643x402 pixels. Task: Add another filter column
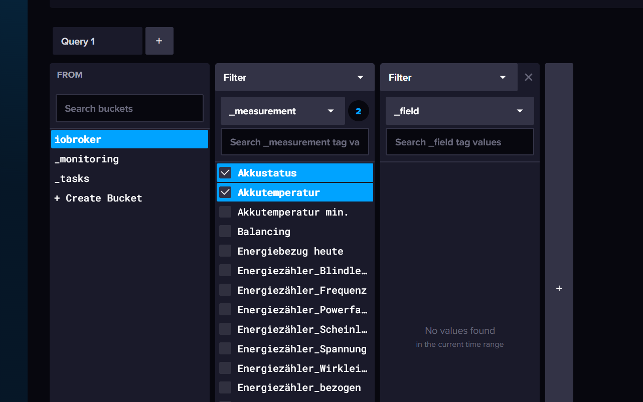tap(559, 289)
